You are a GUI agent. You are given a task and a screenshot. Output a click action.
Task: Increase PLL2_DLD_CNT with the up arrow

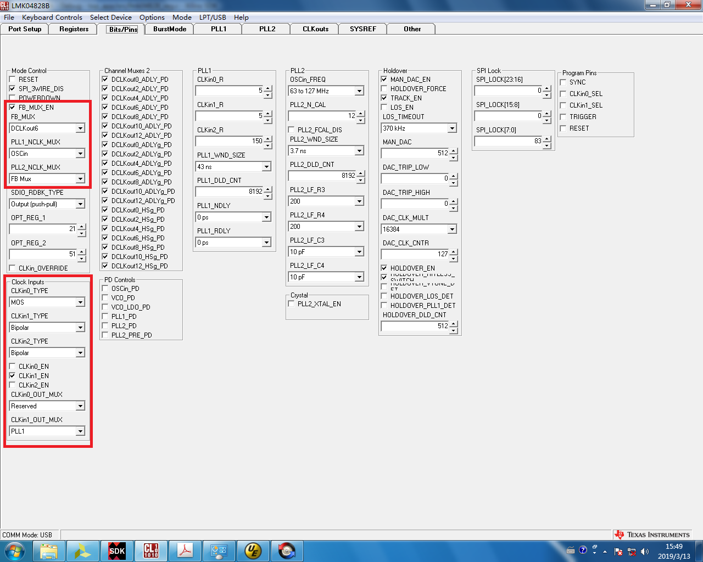pos(361,173)
